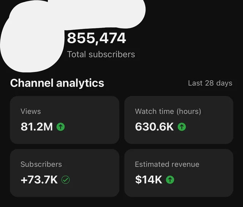243x207 pixels.
Task: Click the Watch time (hours) label
Action: pos(168,111)
